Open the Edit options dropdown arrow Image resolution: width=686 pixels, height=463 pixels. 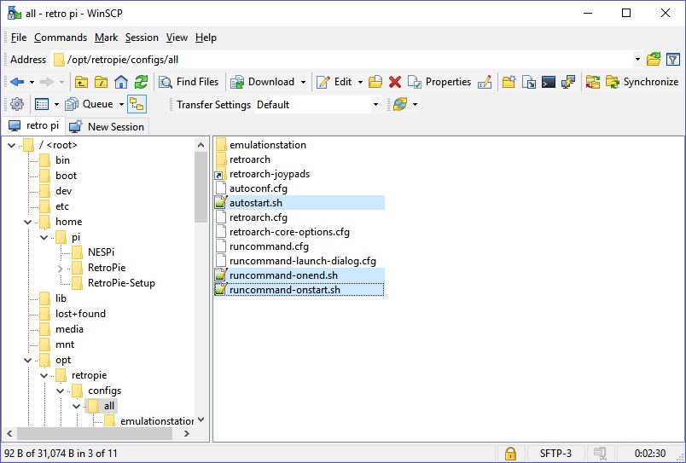tap(360, 82)
